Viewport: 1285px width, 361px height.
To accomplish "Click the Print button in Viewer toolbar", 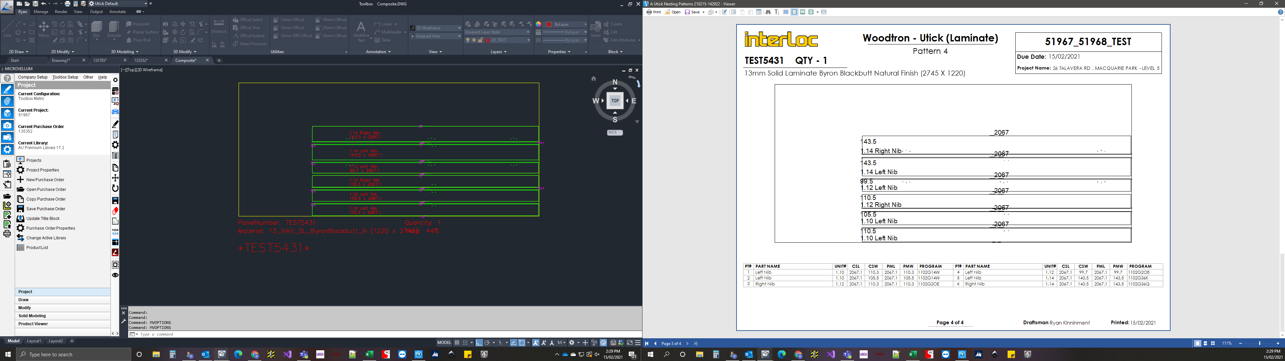I will [x=654, y=12].
